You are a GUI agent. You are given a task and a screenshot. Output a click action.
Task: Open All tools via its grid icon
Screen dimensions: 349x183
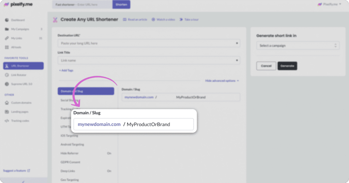[7, 47]
